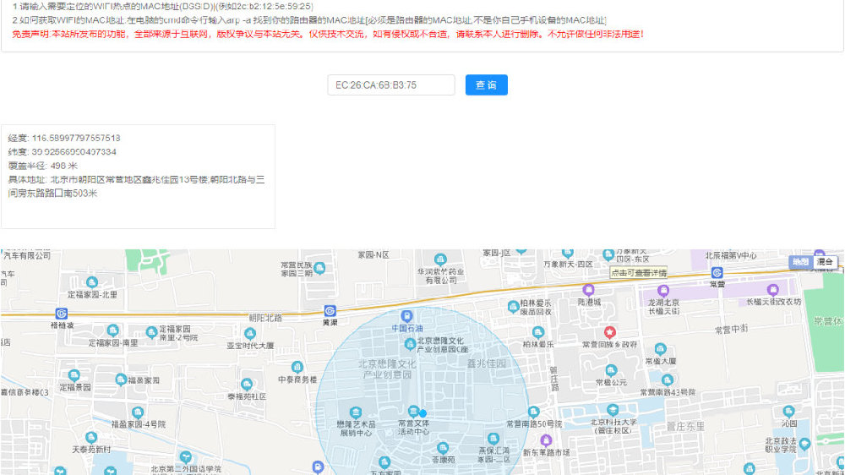The height and width of the screenshot is (475, 845).
Task: Click 福盈家园 marker icon
Action: click(x=121, y=379)
